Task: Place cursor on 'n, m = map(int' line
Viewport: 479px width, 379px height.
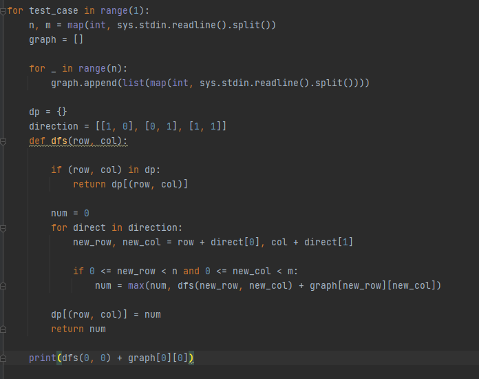Action: tap(152, 25)
